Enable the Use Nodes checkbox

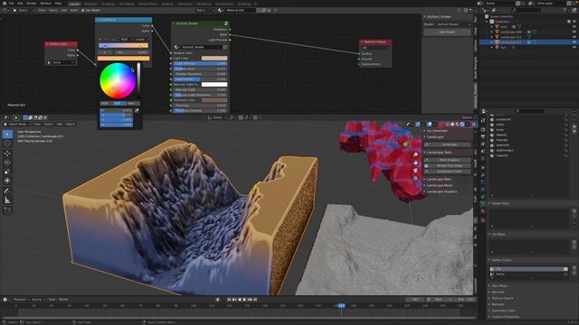click(x=82, y=10)
